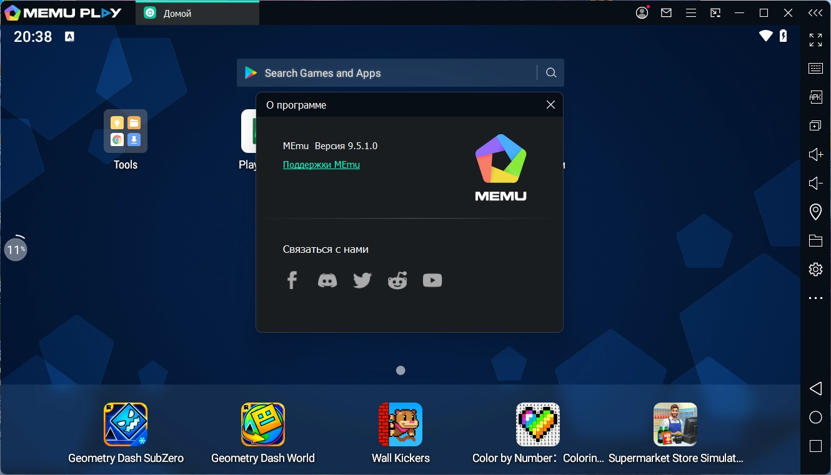
Task: Open the Reddit link in the About dialog
Action: coord(397,281)
